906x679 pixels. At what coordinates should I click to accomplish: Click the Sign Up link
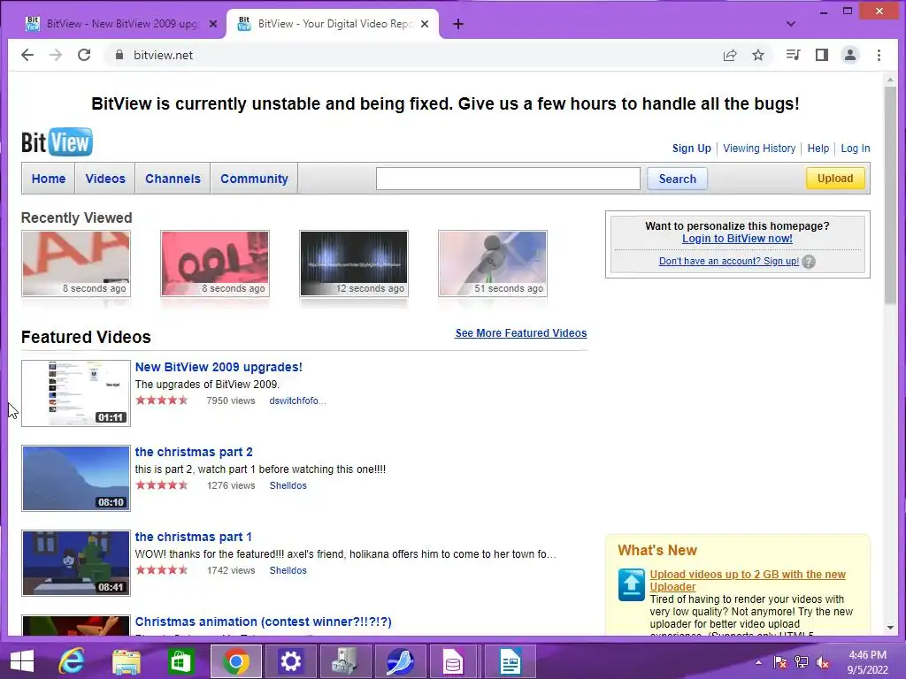[692, 149]
